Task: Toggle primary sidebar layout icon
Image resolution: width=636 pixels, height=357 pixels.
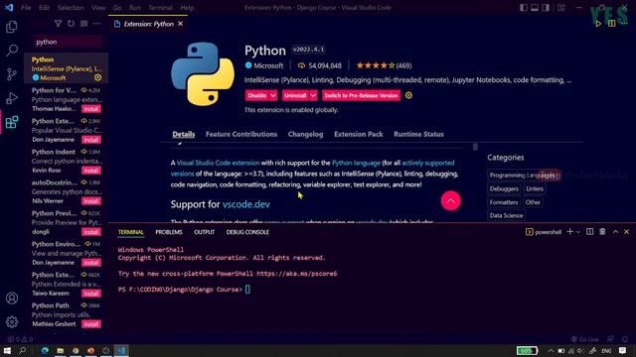Action: click(x=524, y=8)
